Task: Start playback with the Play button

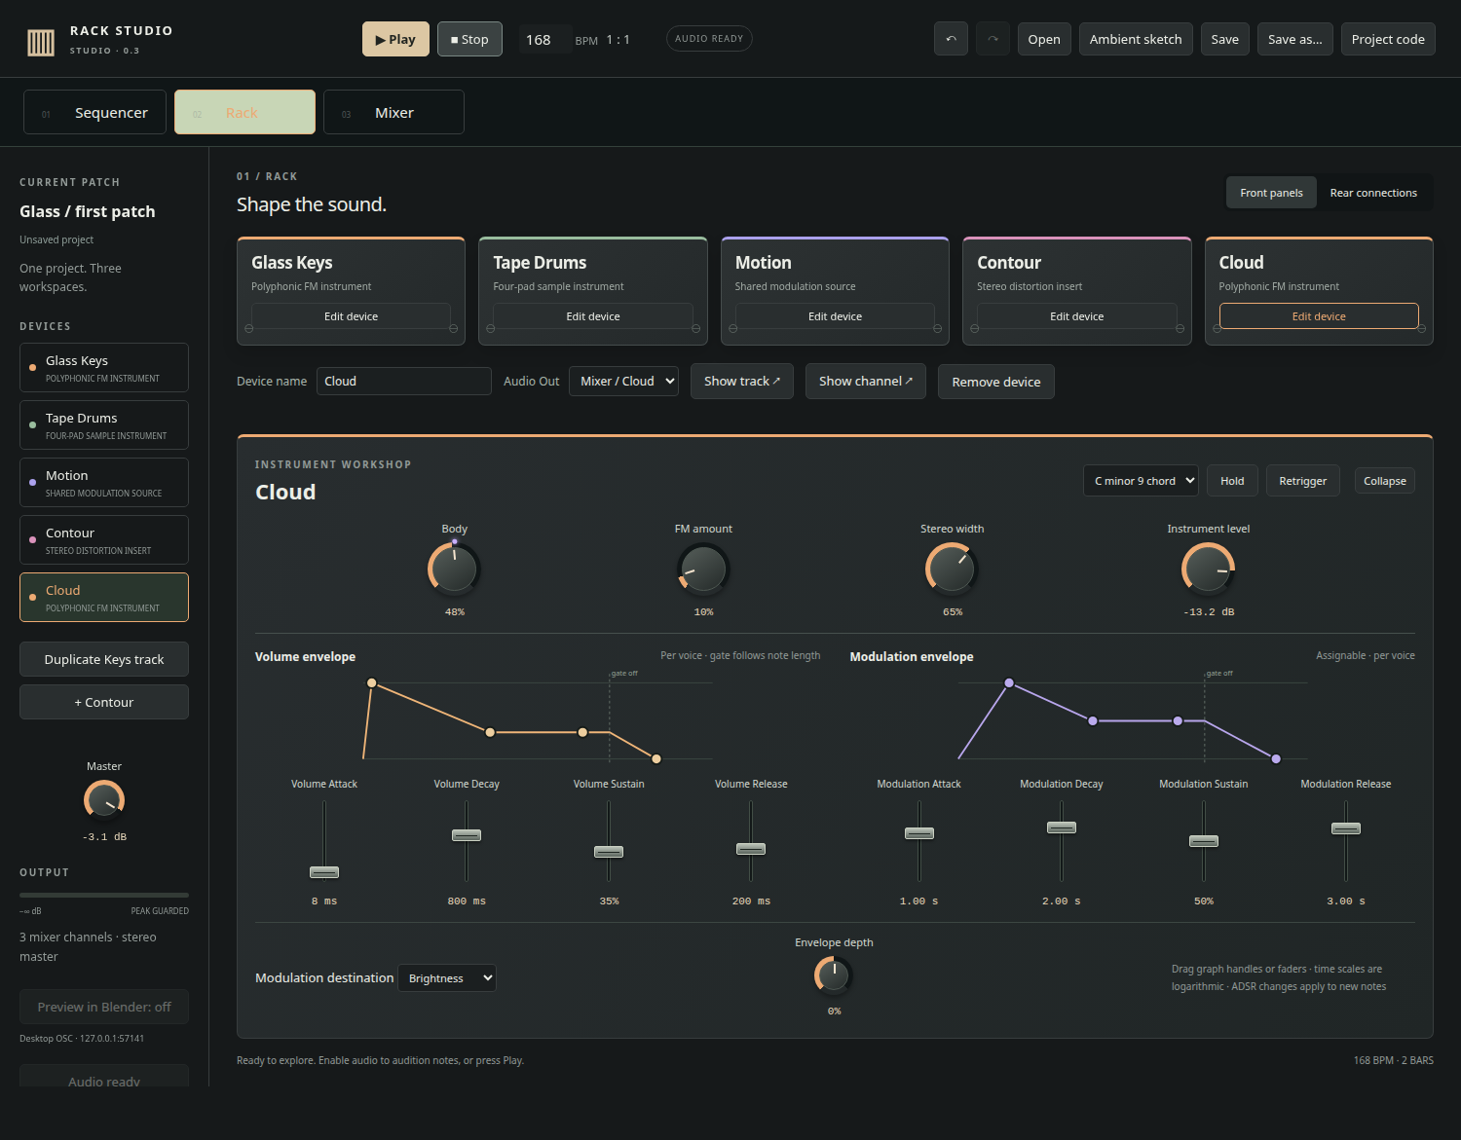Action: point(395,39)
